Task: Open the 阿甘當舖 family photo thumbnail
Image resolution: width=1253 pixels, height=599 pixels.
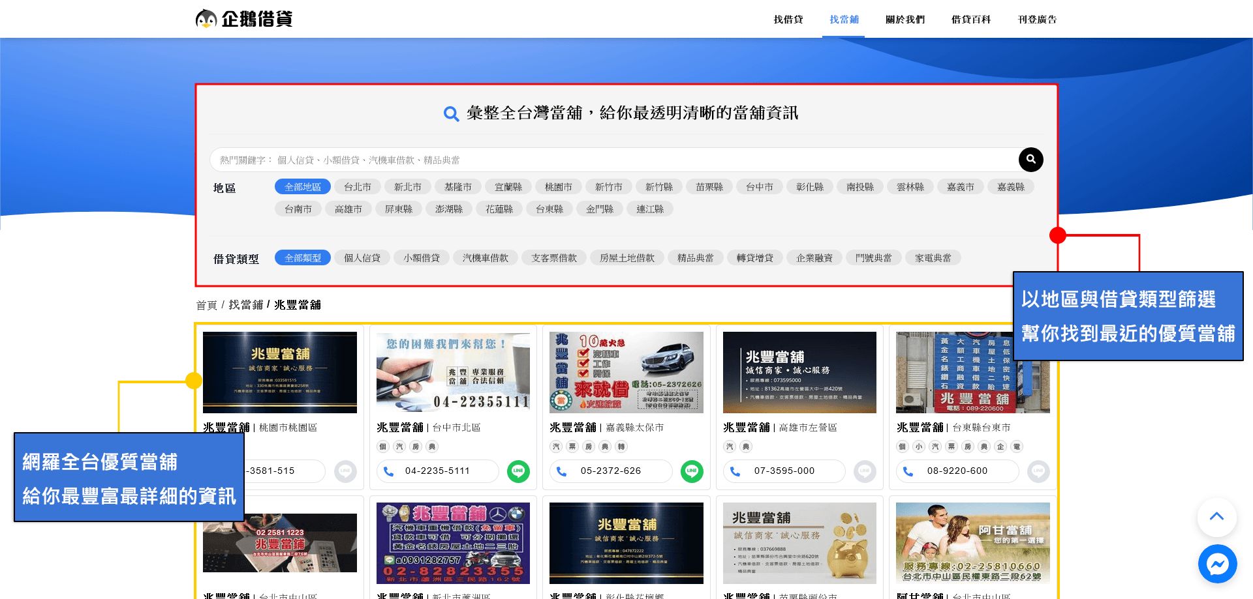Action: coord(973,543)
